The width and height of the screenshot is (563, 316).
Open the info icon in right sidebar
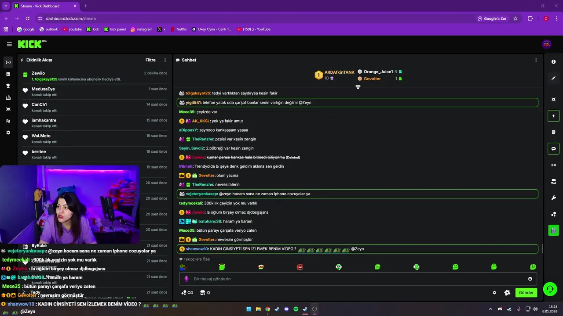[553, 62]
